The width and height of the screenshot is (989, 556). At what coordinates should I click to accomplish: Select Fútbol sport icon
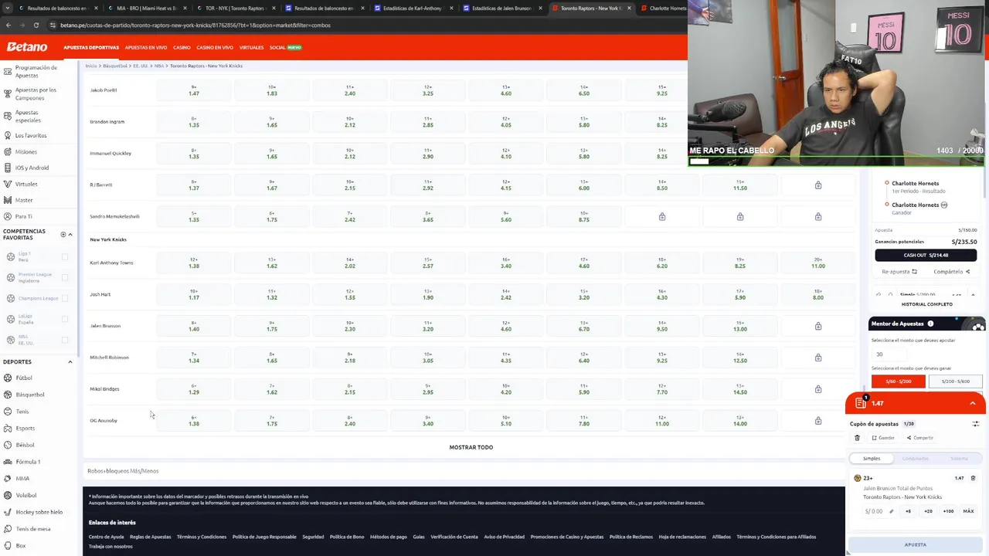click(8, 378)
